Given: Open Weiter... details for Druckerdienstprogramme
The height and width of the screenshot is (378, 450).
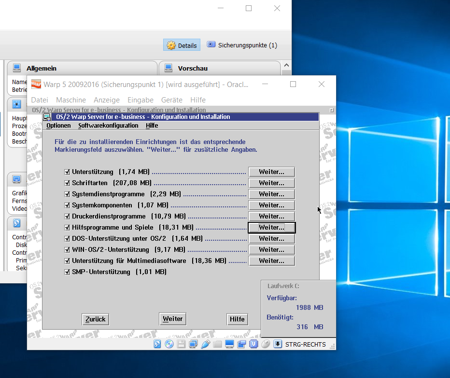Looking at the screenshot, I should pyautogui.click(x=271, y=216).
